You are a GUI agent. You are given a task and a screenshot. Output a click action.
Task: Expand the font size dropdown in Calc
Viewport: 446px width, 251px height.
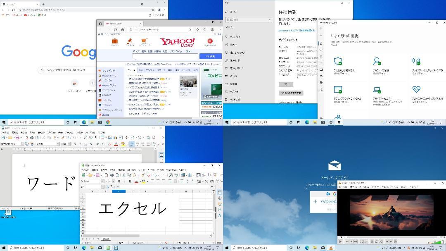coord(114,181)
